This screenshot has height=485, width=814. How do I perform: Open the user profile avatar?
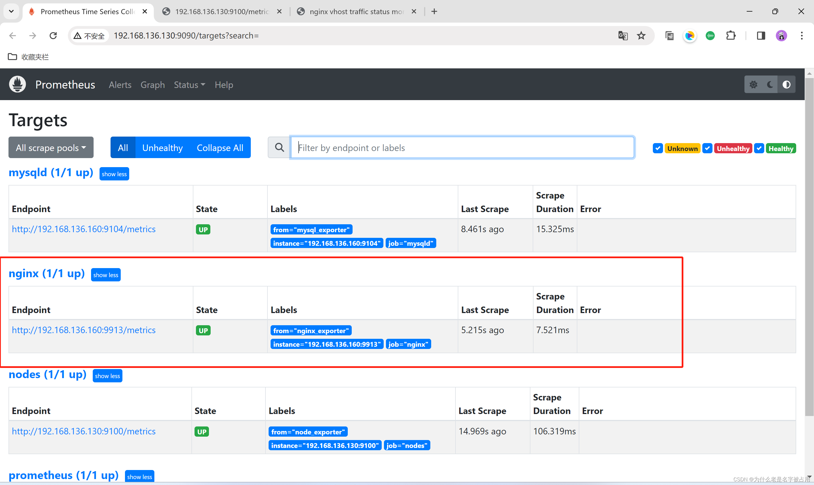(x=781, y=36)
